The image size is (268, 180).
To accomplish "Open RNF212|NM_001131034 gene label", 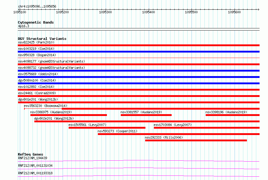I will (35, 166).
